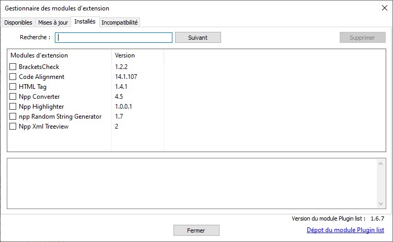Open the Mises à jour tab
The height and width of the screenshot is (242, 393).
click(53, 22)
